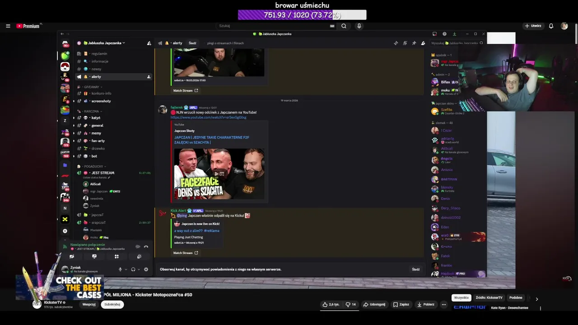Click Watch Stream under Kick Alert embed

click(186, 253)
